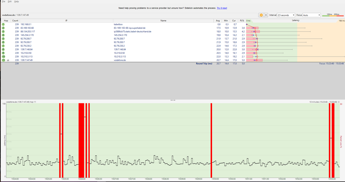Click the hop 10 green circle icon
This screenshot has height=182, width=345.
click(3, 57)
